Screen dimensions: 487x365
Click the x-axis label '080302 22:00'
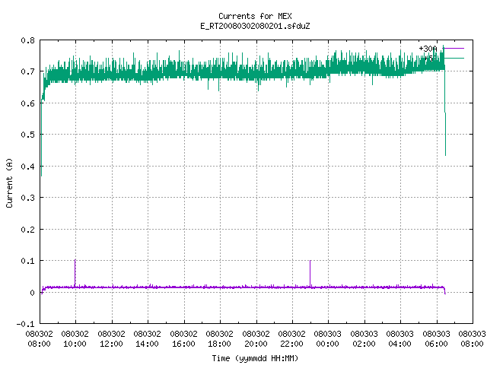point(291,339)
